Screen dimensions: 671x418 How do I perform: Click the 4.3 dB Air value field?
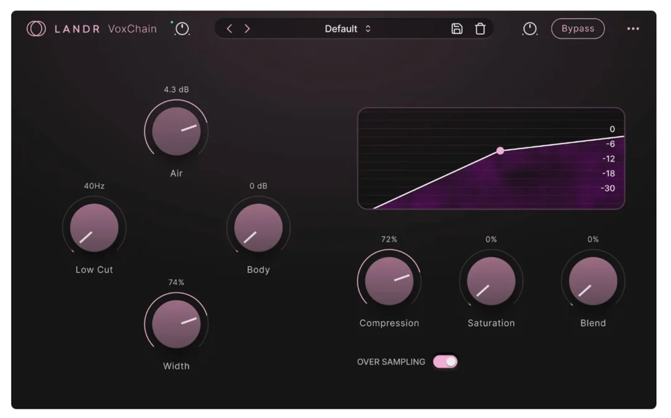pos(176,89)
